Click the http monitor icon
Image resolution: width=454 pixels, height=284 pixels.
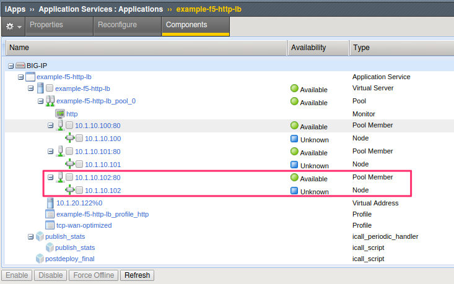(60, 114)
